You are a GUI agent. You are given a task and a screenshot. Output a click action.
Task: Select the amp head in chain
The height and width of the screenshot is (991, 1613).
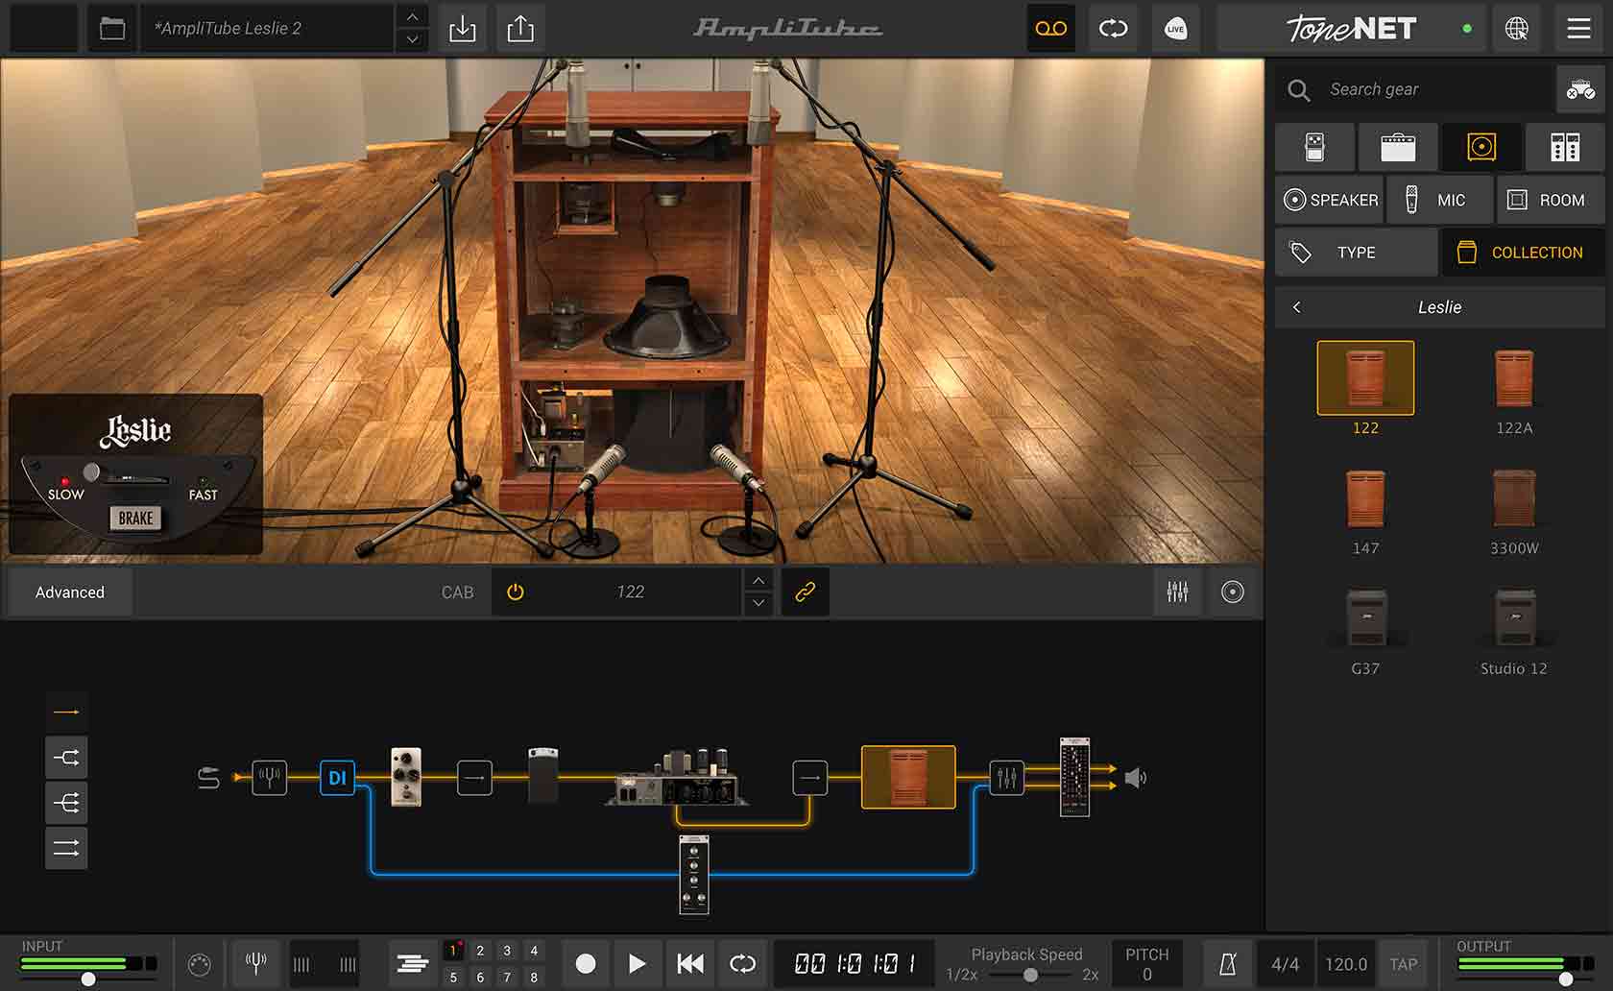tap(677, 777)
